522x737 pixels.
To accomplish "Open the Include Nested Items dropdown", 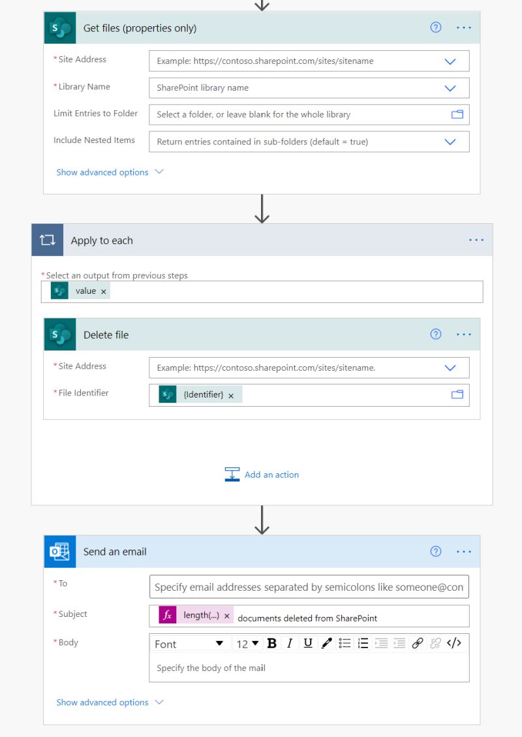I will pos(450,141).
